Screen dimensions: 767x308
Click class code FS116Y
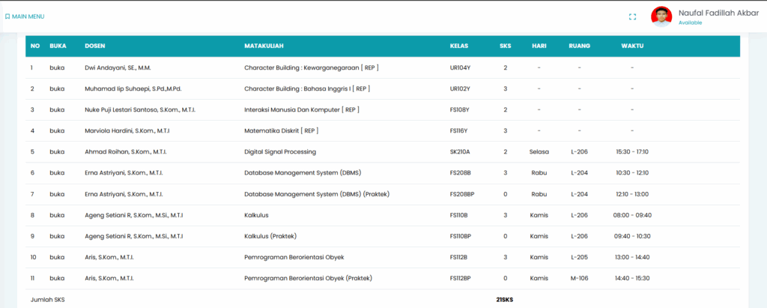pos(459,130)
